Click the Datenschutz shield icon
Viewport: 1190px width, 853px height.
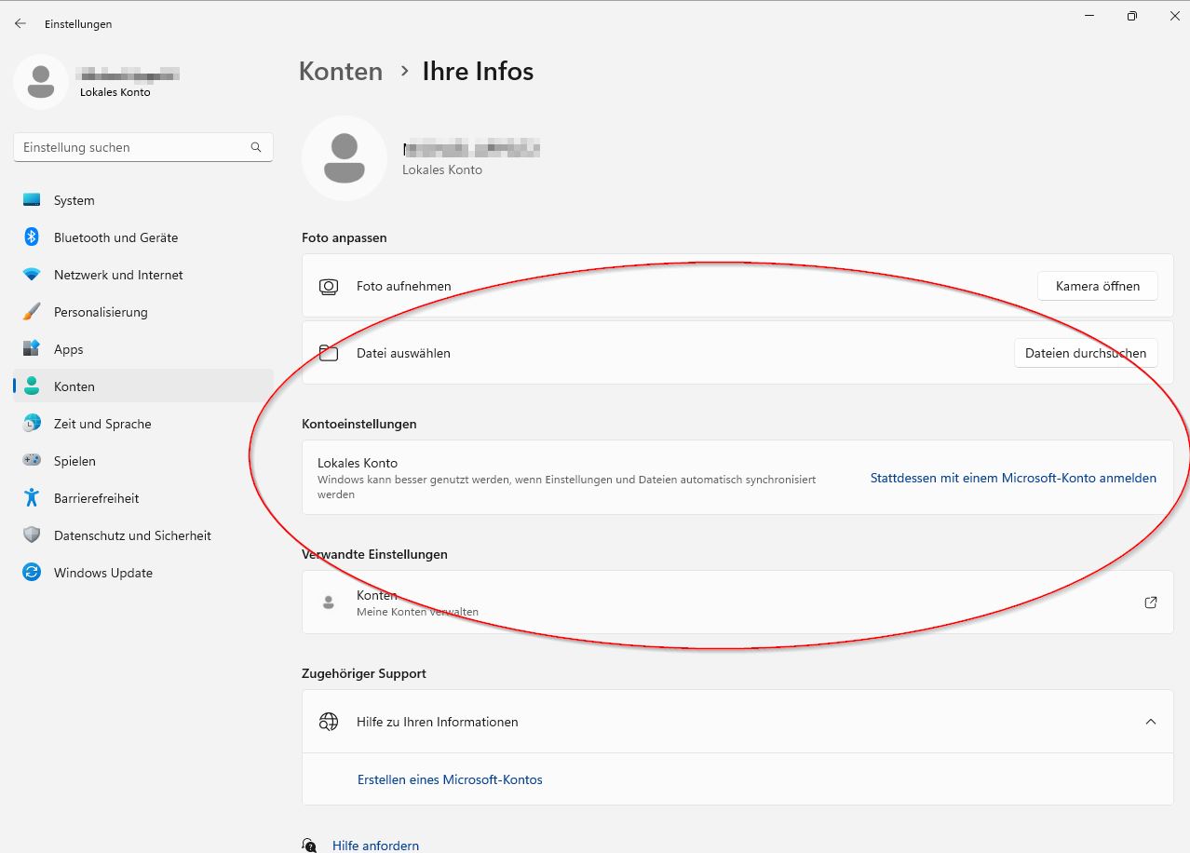click(x=32, y=535)
